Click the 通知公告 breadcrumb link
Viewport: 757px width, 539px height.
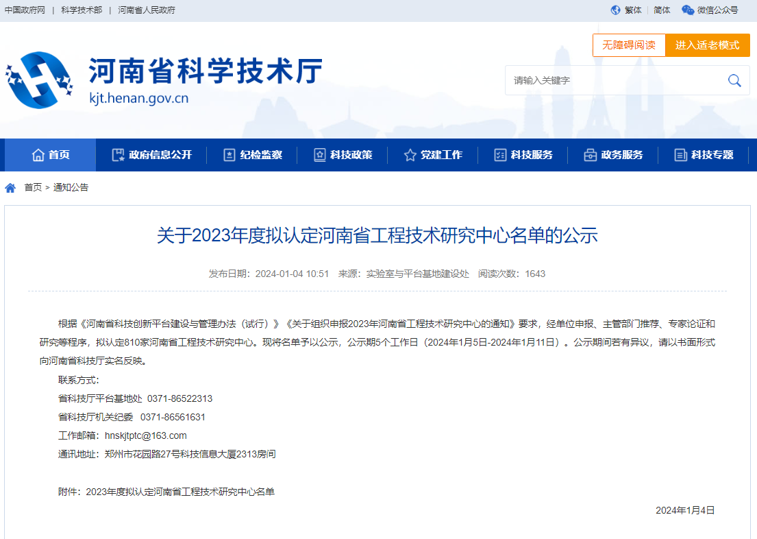[x=71, y=188]
